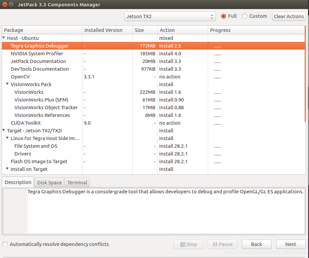Close the JetPack Components Manager window

5,4
